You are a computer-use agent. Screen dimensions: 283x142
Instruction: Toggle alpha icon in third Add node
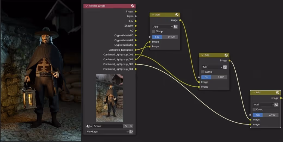point(276,105)
